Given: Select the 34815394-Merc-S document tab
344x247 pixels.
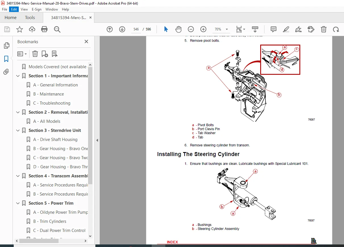Looking at the screenshot, I should coord(69,18).
